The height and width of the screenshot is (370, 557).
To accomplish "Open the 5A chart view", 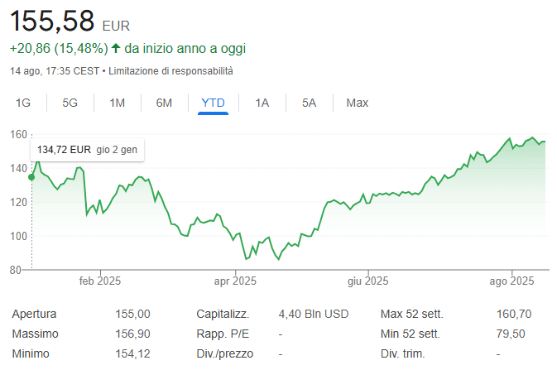I will coord(309,103).
